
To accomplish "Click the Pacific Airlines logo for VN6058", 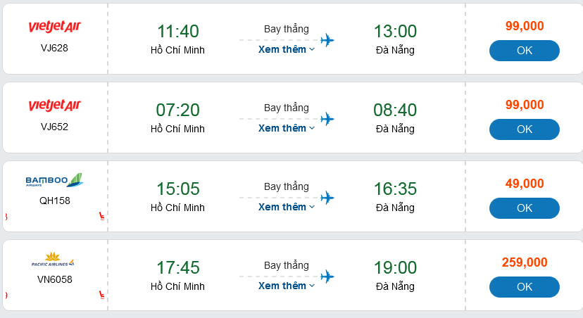I will [54, 259].
